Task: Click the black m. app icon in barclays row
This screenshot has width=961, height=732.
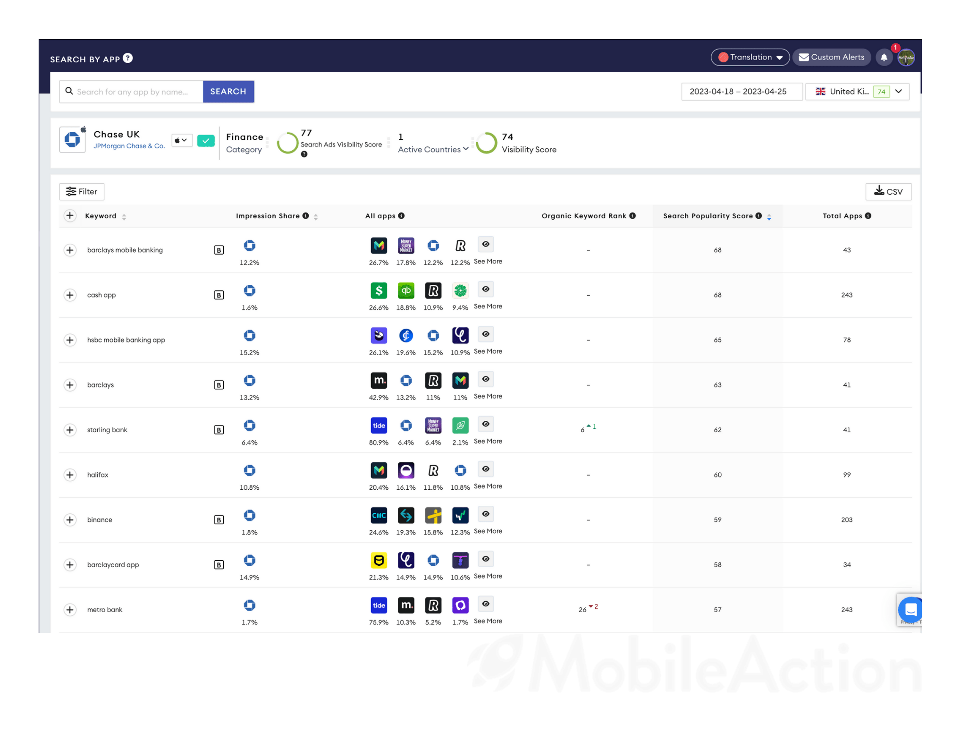Action: click(379, 381)
